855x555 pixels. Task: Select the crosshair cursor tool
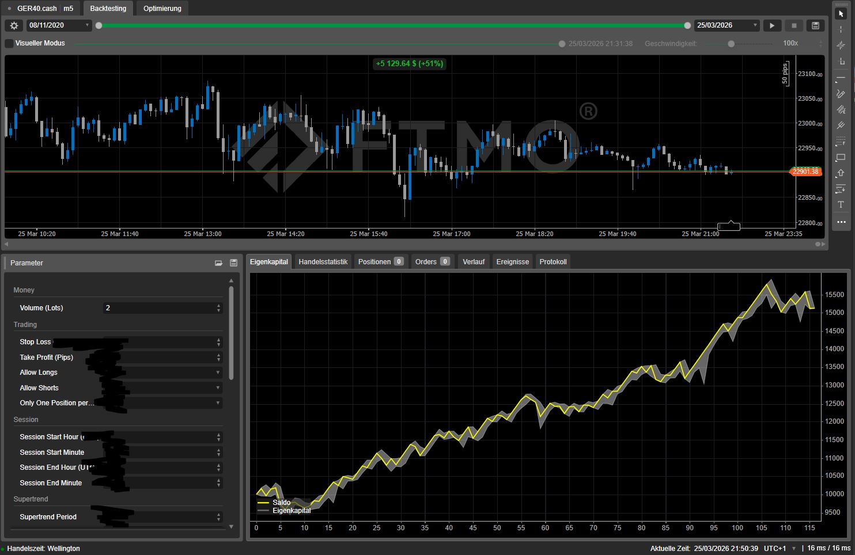pyautogui.click(x=841, y=45)
